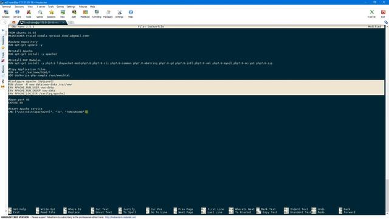
Task: Click the 'Mark Text' nano shortcut
Action: pos(266,209)
